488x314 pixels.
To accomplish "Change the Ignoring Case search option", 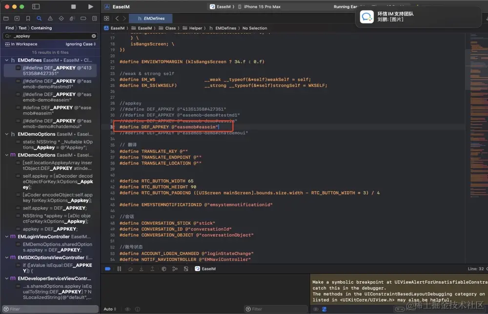I will (x=81, y=44).
